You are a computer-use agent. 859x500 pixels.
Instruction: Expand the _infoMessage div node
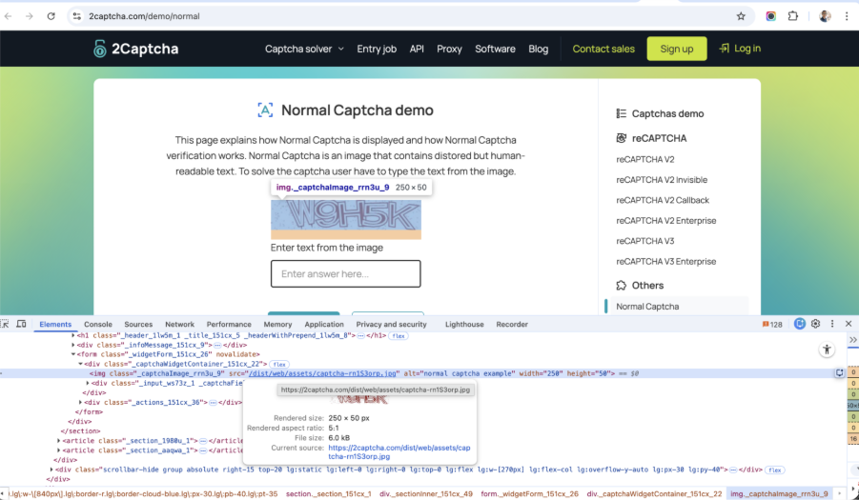73,345
